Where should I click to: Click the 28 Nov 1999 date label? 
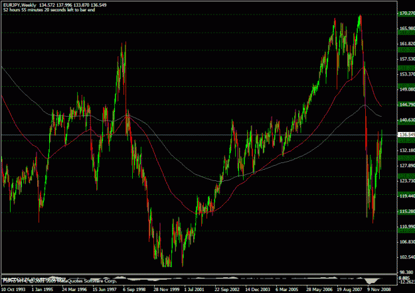(x=167, y=289)
